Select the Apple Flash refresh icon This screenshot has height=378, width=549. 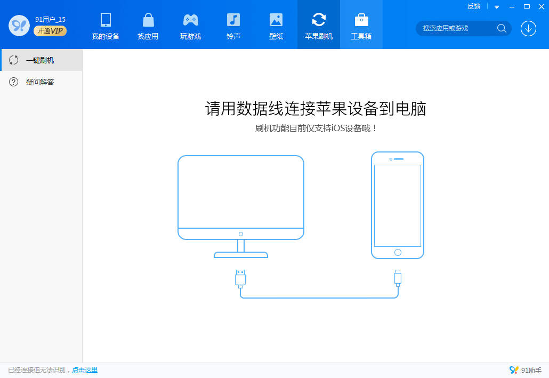(319, 20)
